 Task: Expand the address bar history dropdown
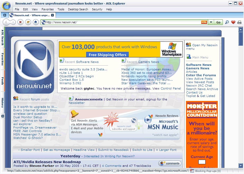click(211, 22)
